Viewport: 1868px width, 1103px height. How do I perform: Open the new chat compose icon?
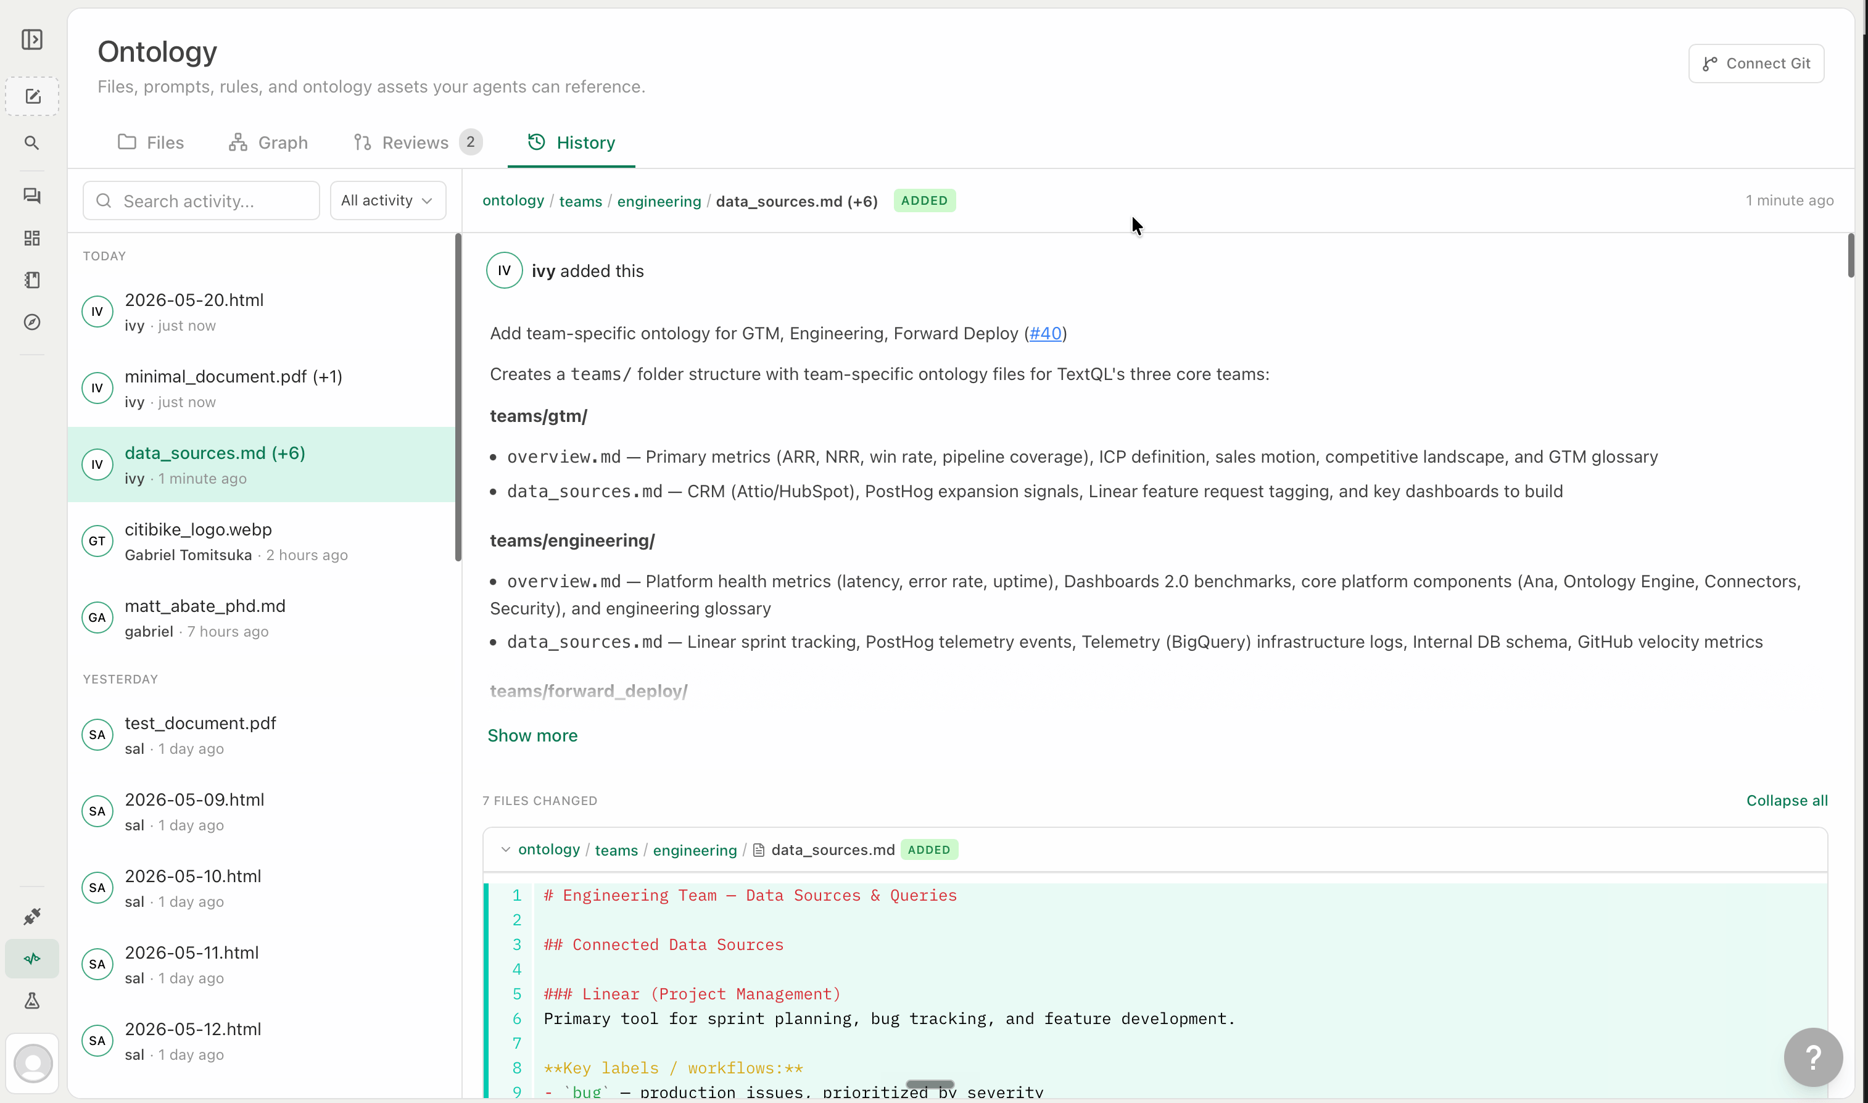coord(32,97)
